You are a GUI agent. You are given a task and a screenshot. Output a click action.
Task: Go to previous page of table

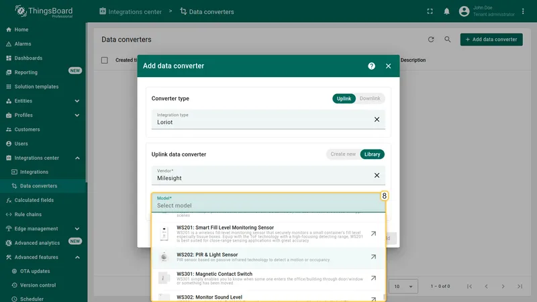(486, 287)
